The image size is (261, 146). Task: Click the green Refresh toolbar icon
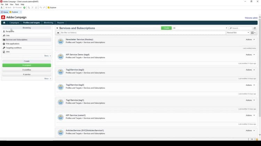click(x=24, y=8)
